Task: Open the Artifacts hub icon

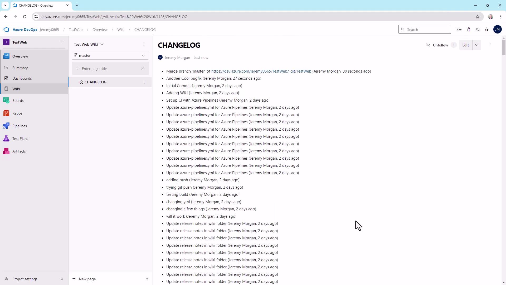Action: coord(6,151)
